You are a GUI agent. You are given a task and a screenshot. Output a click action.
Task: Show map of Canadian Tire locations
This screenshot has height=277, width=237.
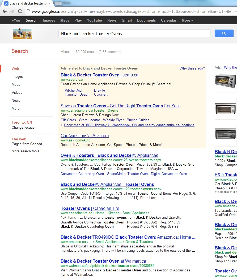(x=129, y=125)
